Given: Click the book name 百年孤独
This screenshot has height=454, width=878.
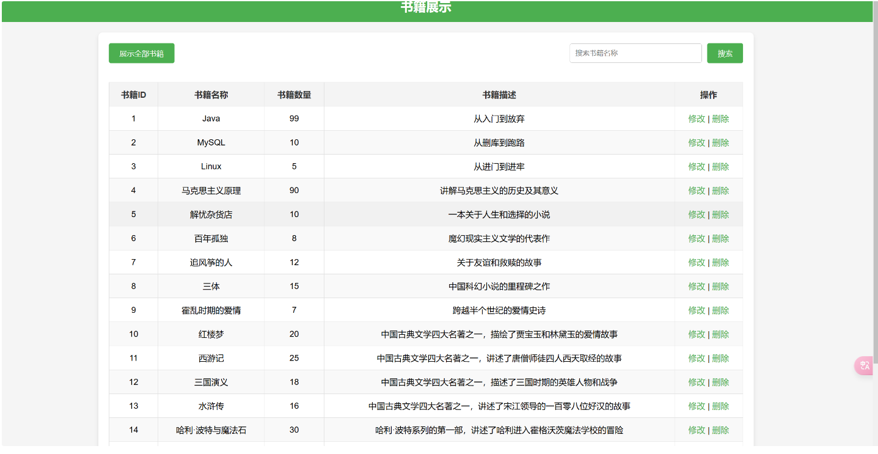Looking at the screenshot, I should point(211,238).
